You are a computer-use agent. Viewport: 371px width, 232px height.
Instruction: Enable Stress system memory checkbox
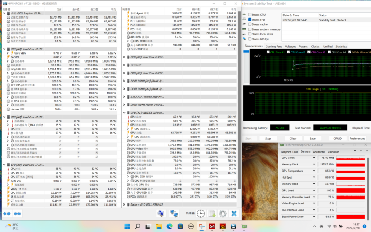tap(250, 29)
